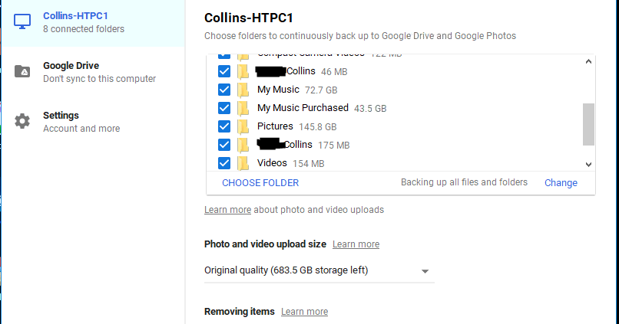Click the folder icon beside Collins 175 MB
619x324 pixels.
[243, 145]
